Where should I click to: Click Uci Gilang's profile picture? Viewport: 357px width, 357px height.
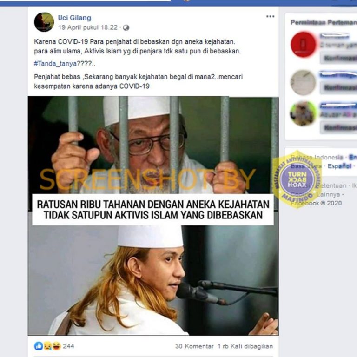coord(44,22)
